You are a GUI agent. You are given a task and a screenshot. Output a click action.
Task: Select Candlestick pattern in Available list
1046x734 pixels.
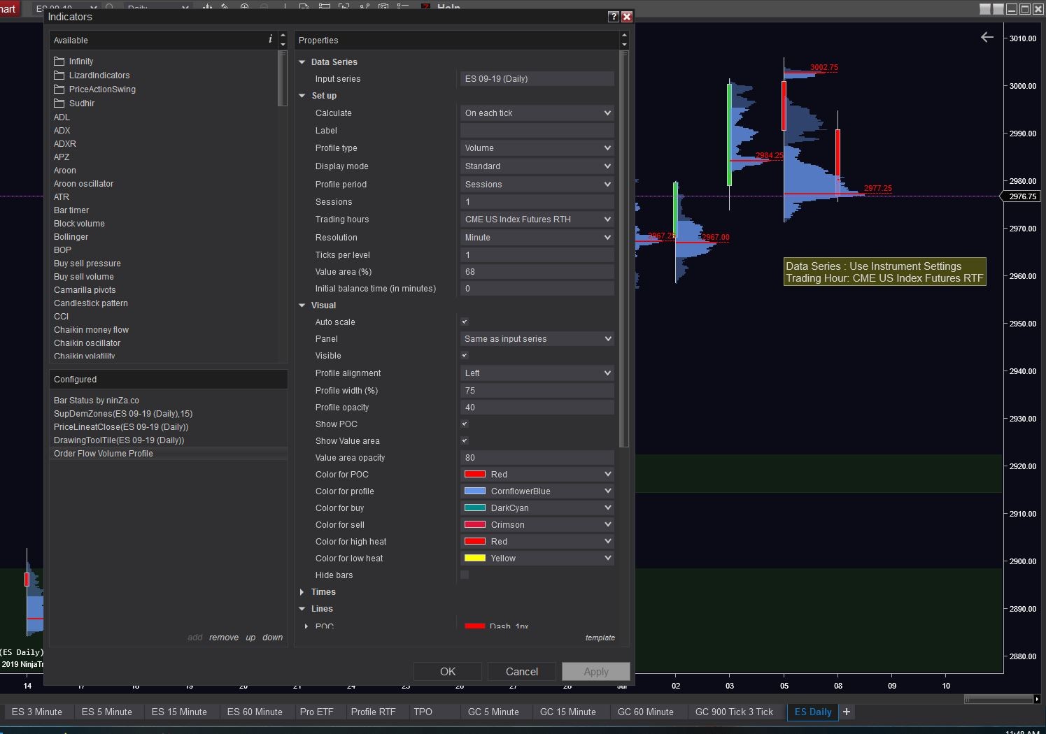[x=91, y=303]
